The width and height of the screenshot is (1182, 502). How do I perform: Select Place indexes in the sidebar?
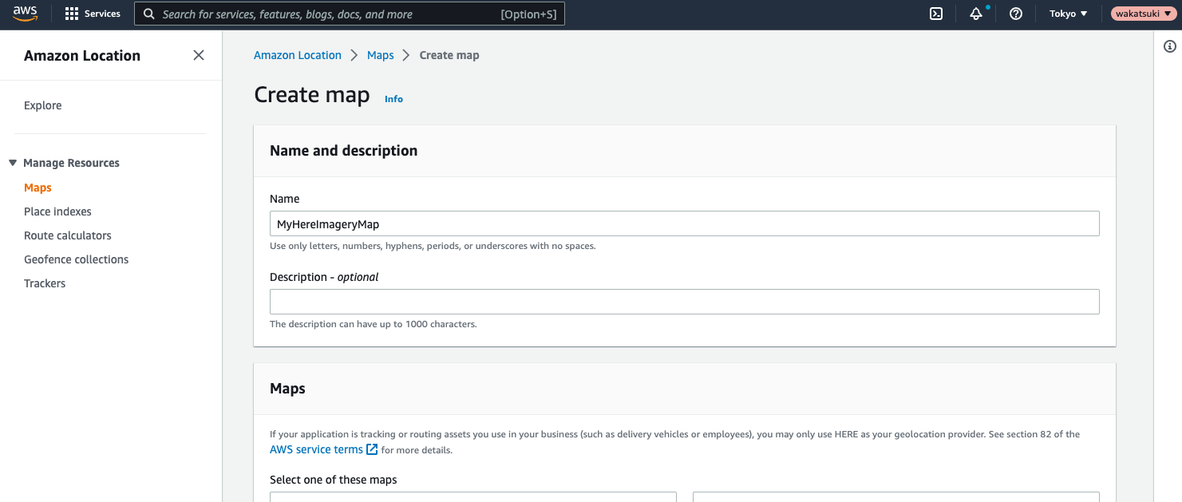(x=57, y=211)
